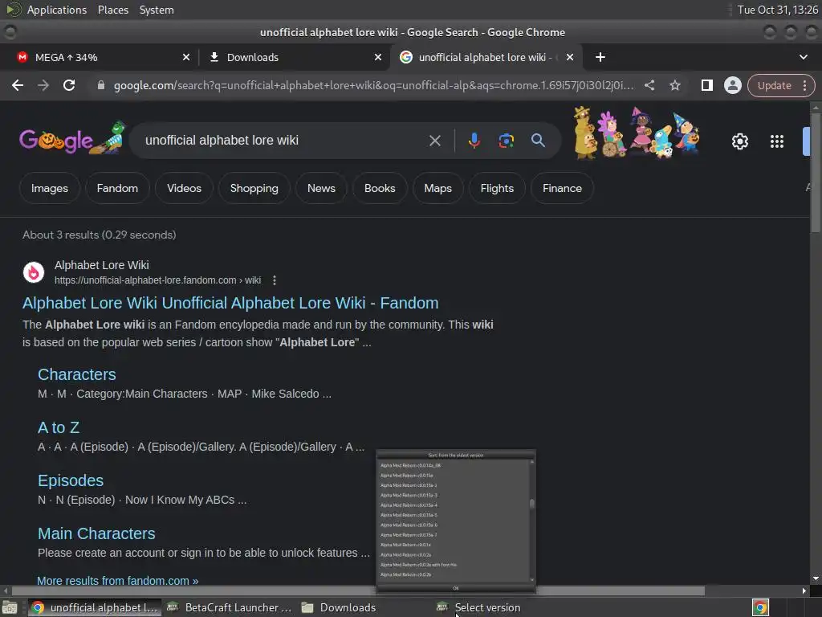Reload the Google search page
The height and width of the screenshot is (617, 822).
pyautogui.click(x=69, y=85)
